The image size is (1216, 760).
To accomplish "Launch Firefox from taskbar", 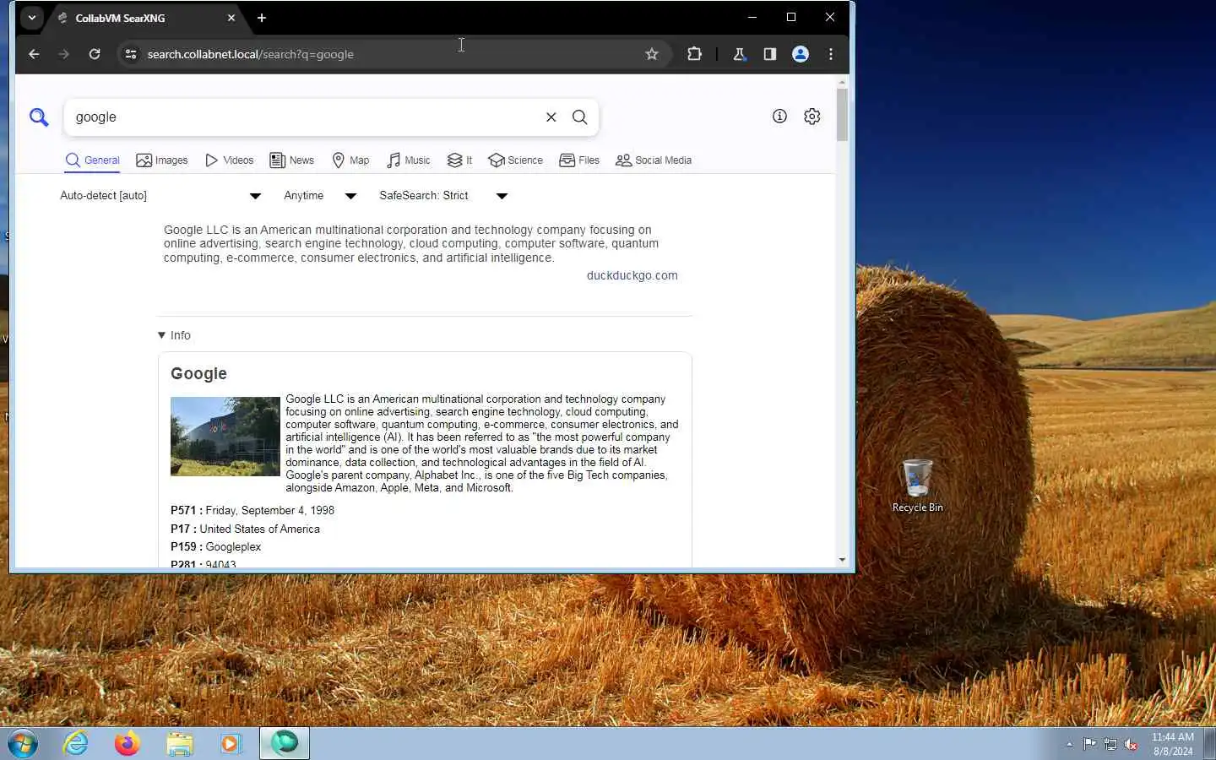I will (128, 744).
